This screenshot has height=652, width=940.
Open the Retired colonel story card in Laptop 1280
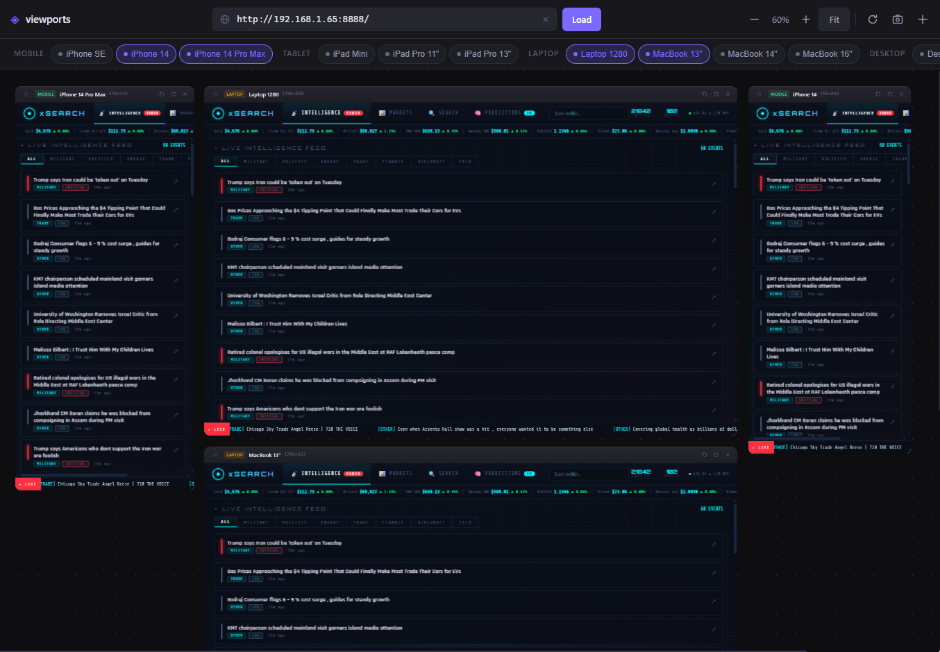[x=469, y=355]
